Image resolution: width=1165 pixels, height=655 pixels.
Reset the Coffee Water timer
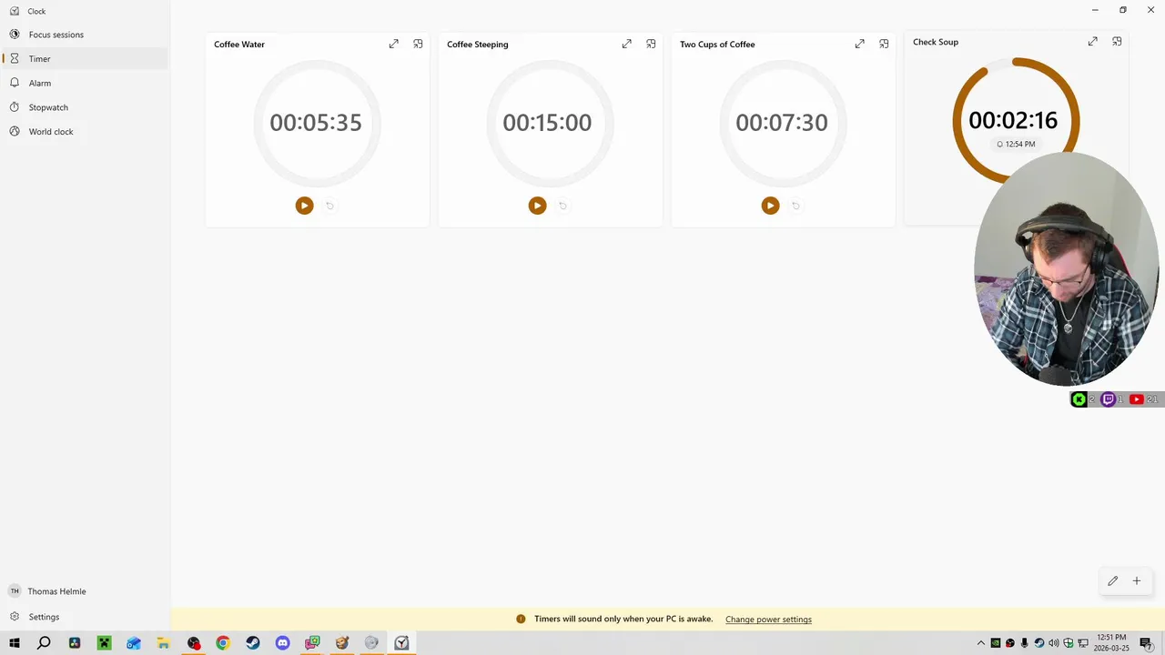click(329, 206)
